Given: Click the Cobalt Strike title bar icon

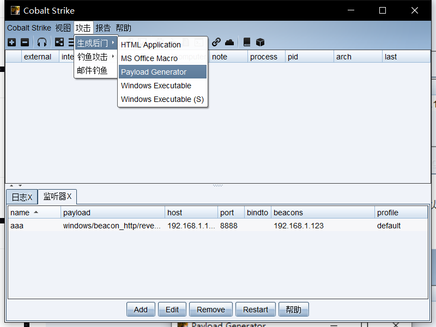Looking at the screenshot, I should tap(15, 10).
